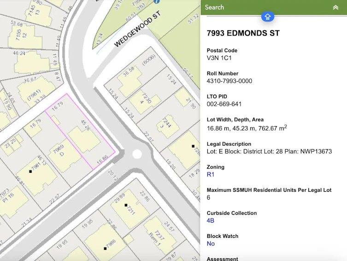The width and height of the screenshot is (347, 261).
Task: Select building 7237 Rem 1
Action: point(160,236)
